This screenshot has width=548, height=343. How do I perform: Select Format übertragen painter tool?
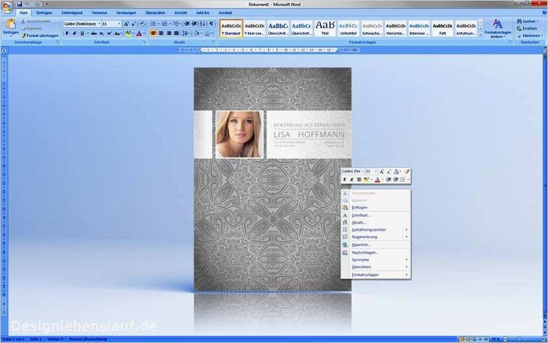click(39, 35)
